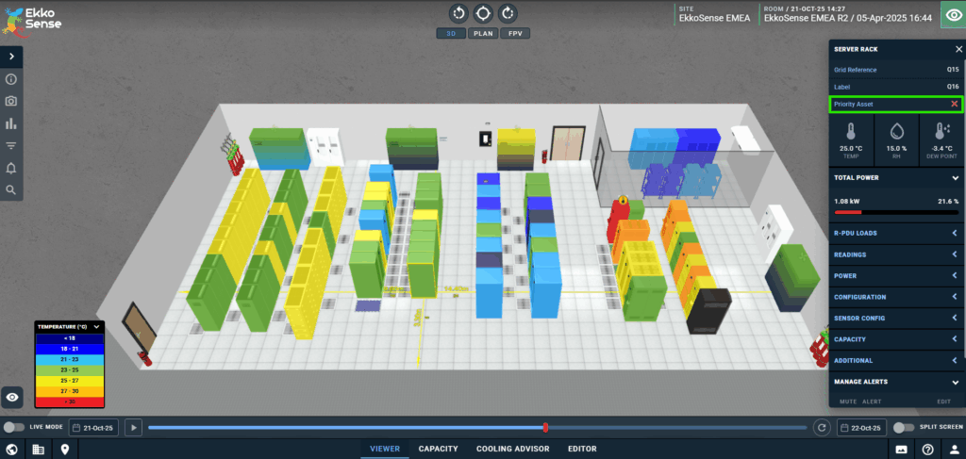Click the globe icon bottom left
Screen dimensions: 966x459
[12, 450]
